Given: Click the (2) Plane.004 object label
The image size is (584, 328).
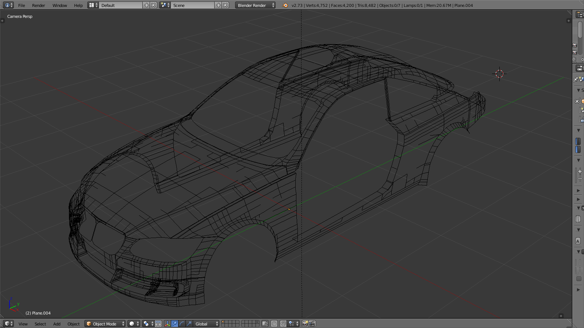Looking at the screenshot, I should point(38,313).
